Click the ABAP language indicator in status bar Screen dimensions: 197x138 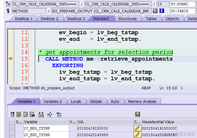click(x=146, y=88)
